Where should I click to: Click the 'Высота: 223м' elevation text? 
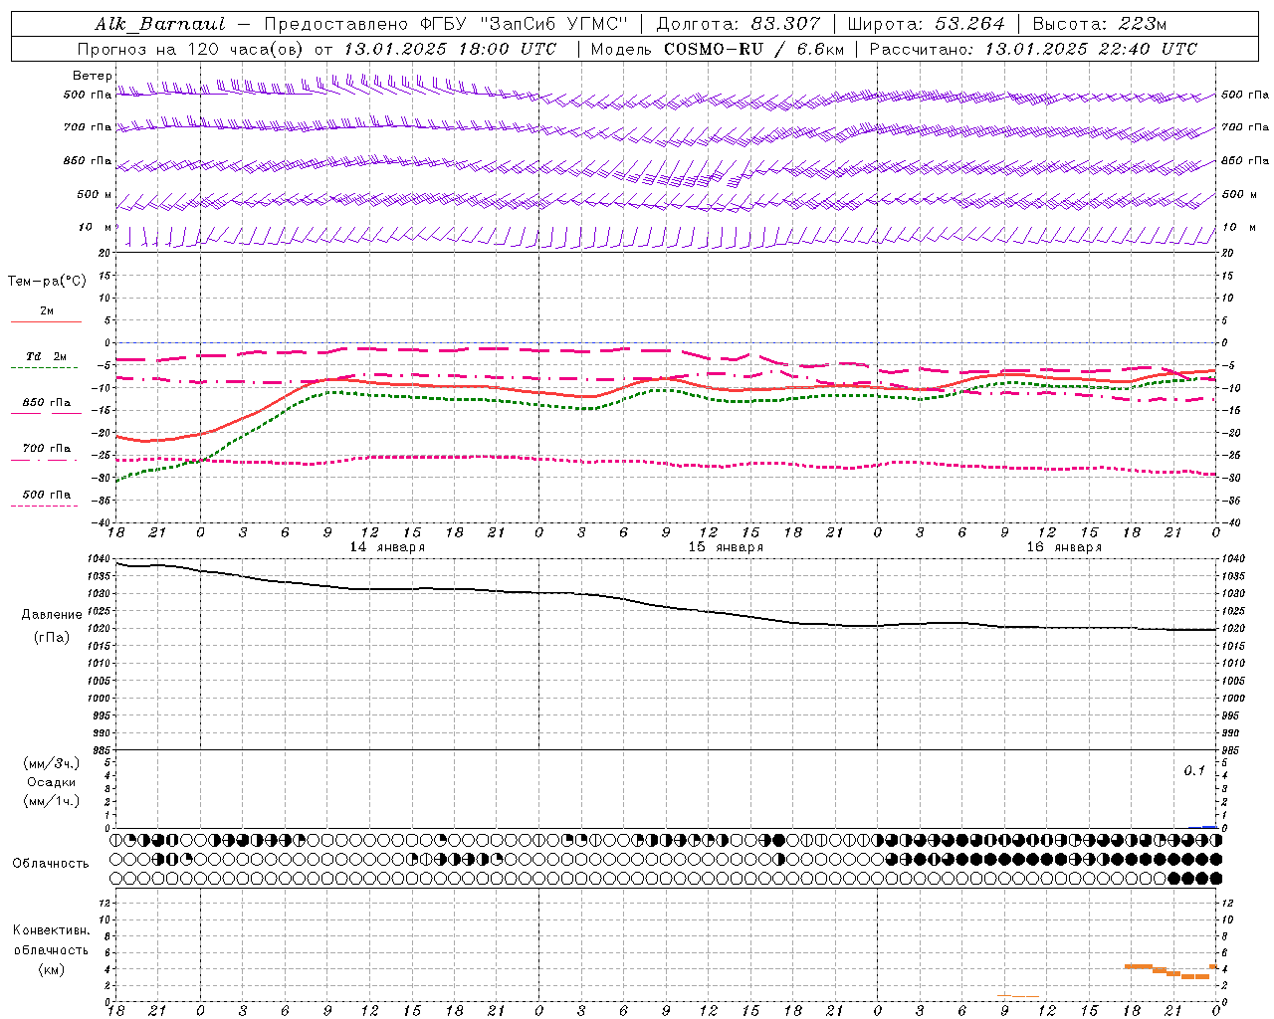coord(1099,24)
